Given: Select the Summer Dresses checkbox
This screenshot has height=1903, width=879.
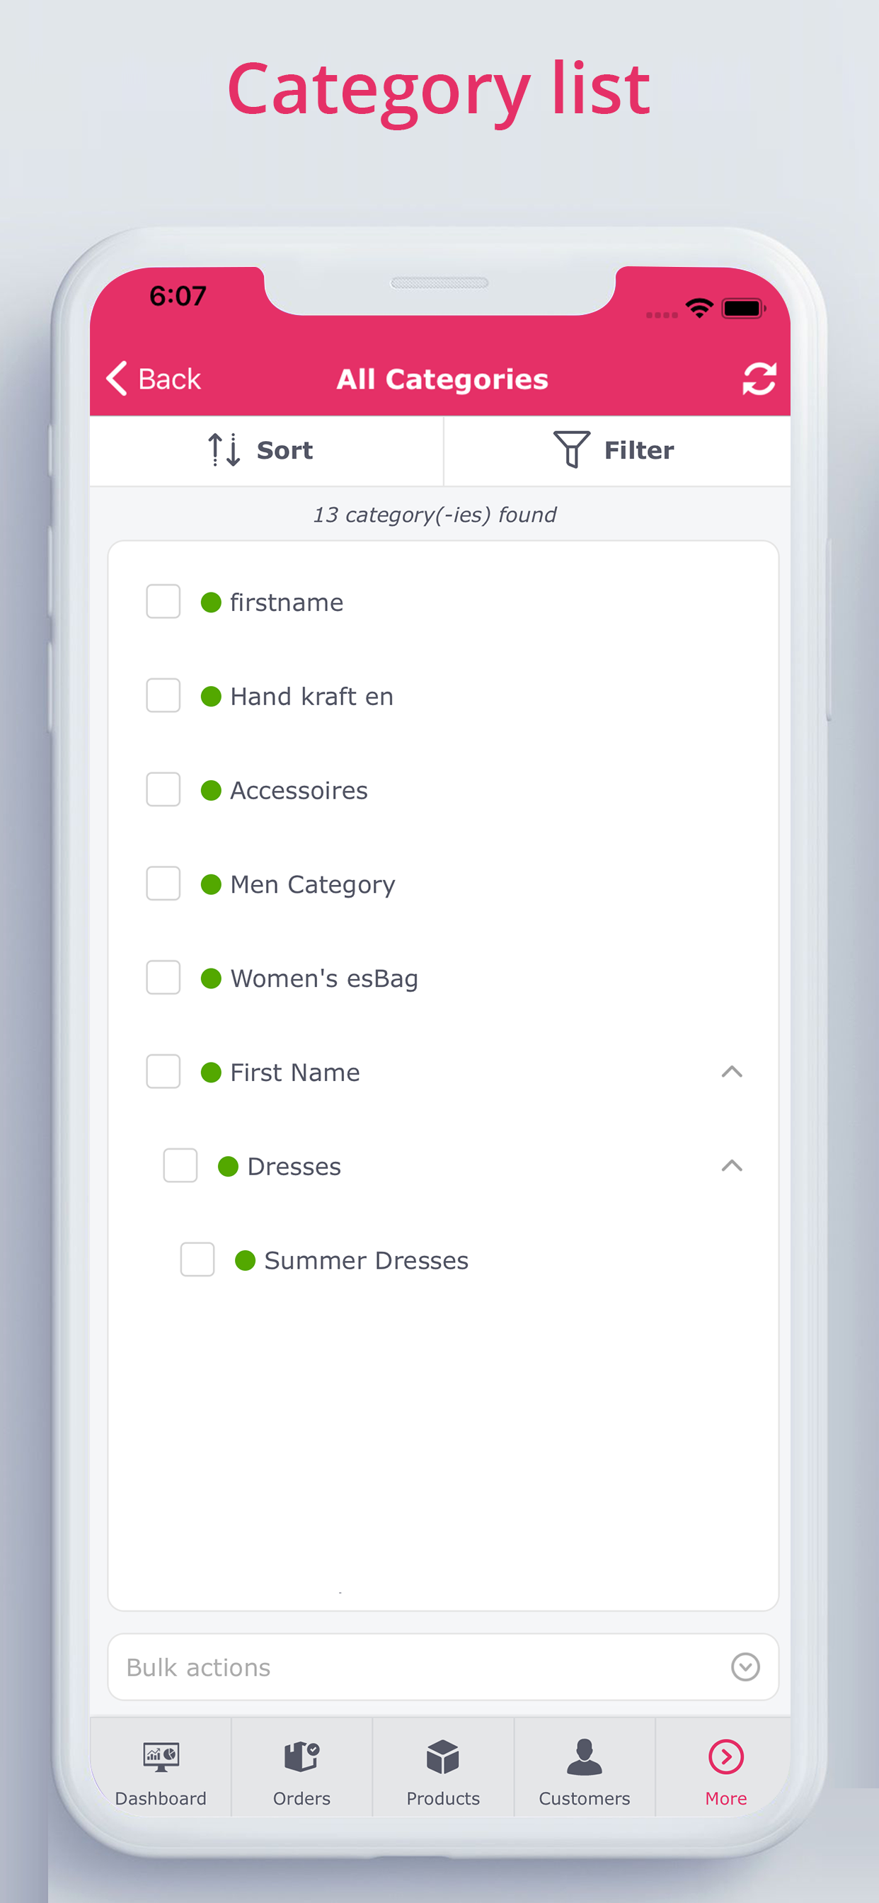Looking at the screenshot, I should [197, 1259].
